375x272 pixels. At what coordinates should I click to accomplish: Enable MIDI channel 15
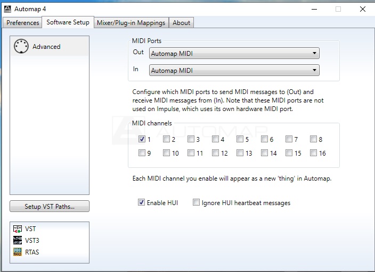[289, 152]
